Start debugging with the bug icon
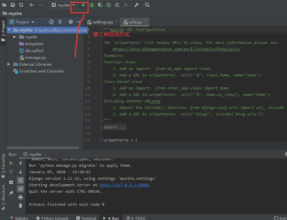 tap(92, 5)
